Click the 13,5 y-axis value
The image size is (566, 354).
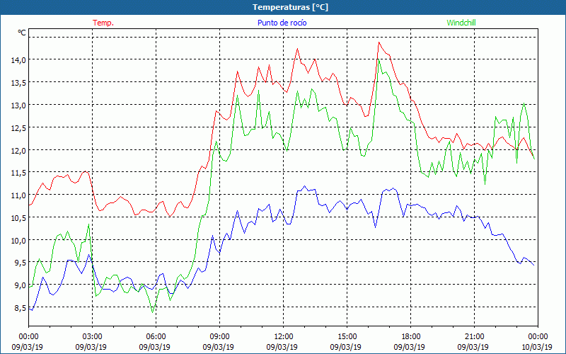point(18,83)
